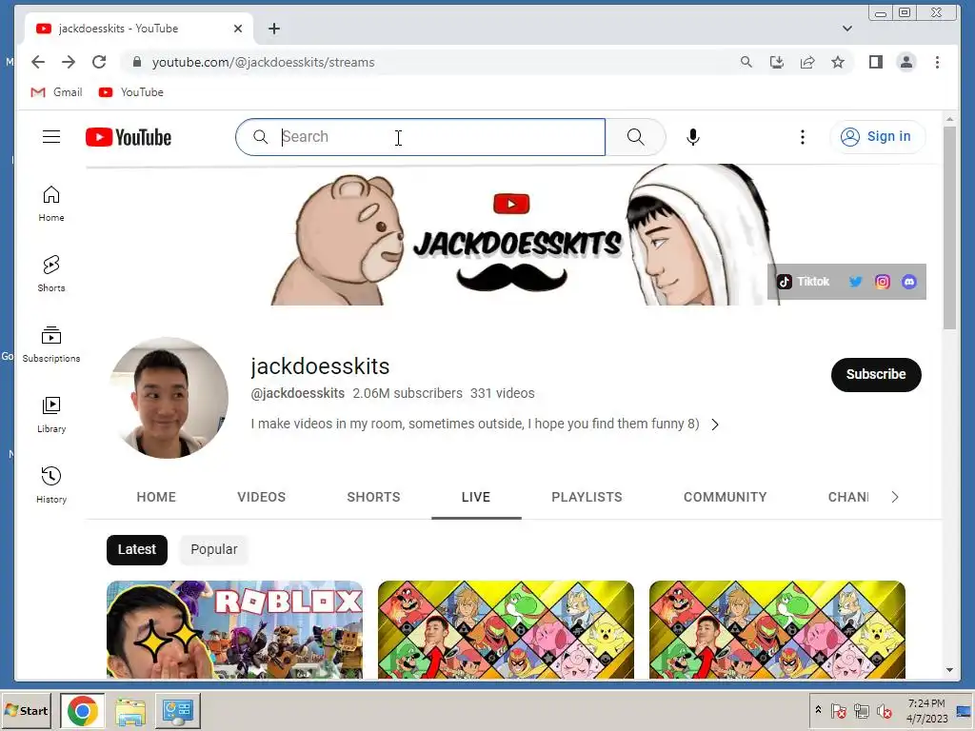Click the zoom magnifier in address bar

[746, 62]
